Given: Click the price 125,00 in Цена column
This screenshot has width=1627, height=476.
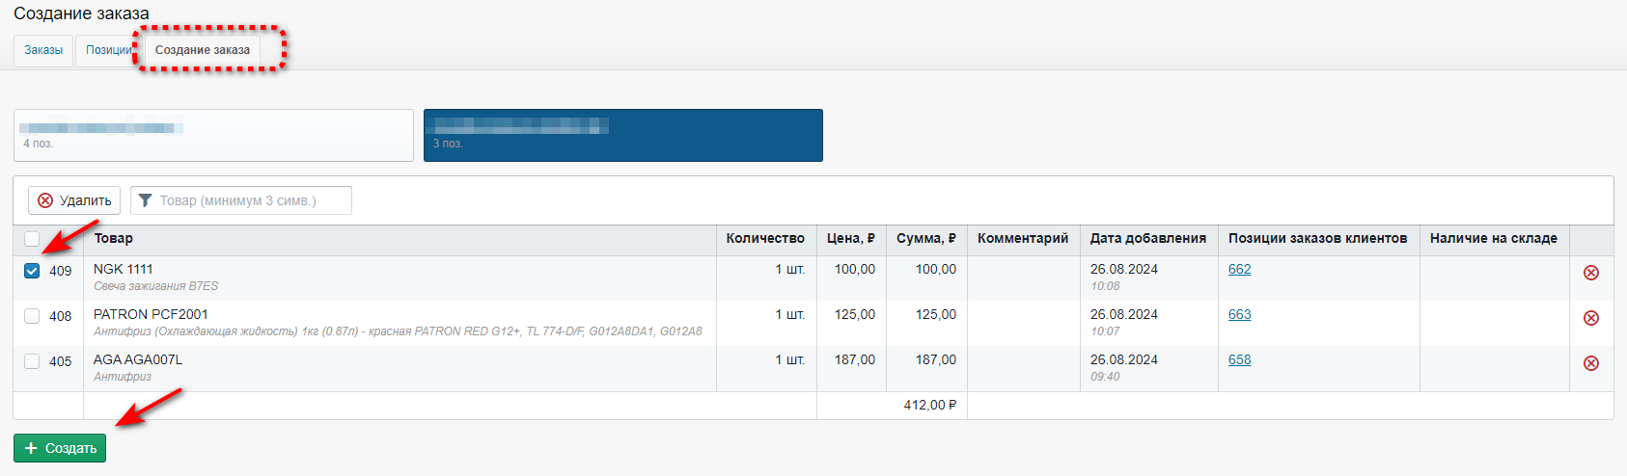Looking at the screenshot, I should (x=855, y=314).
